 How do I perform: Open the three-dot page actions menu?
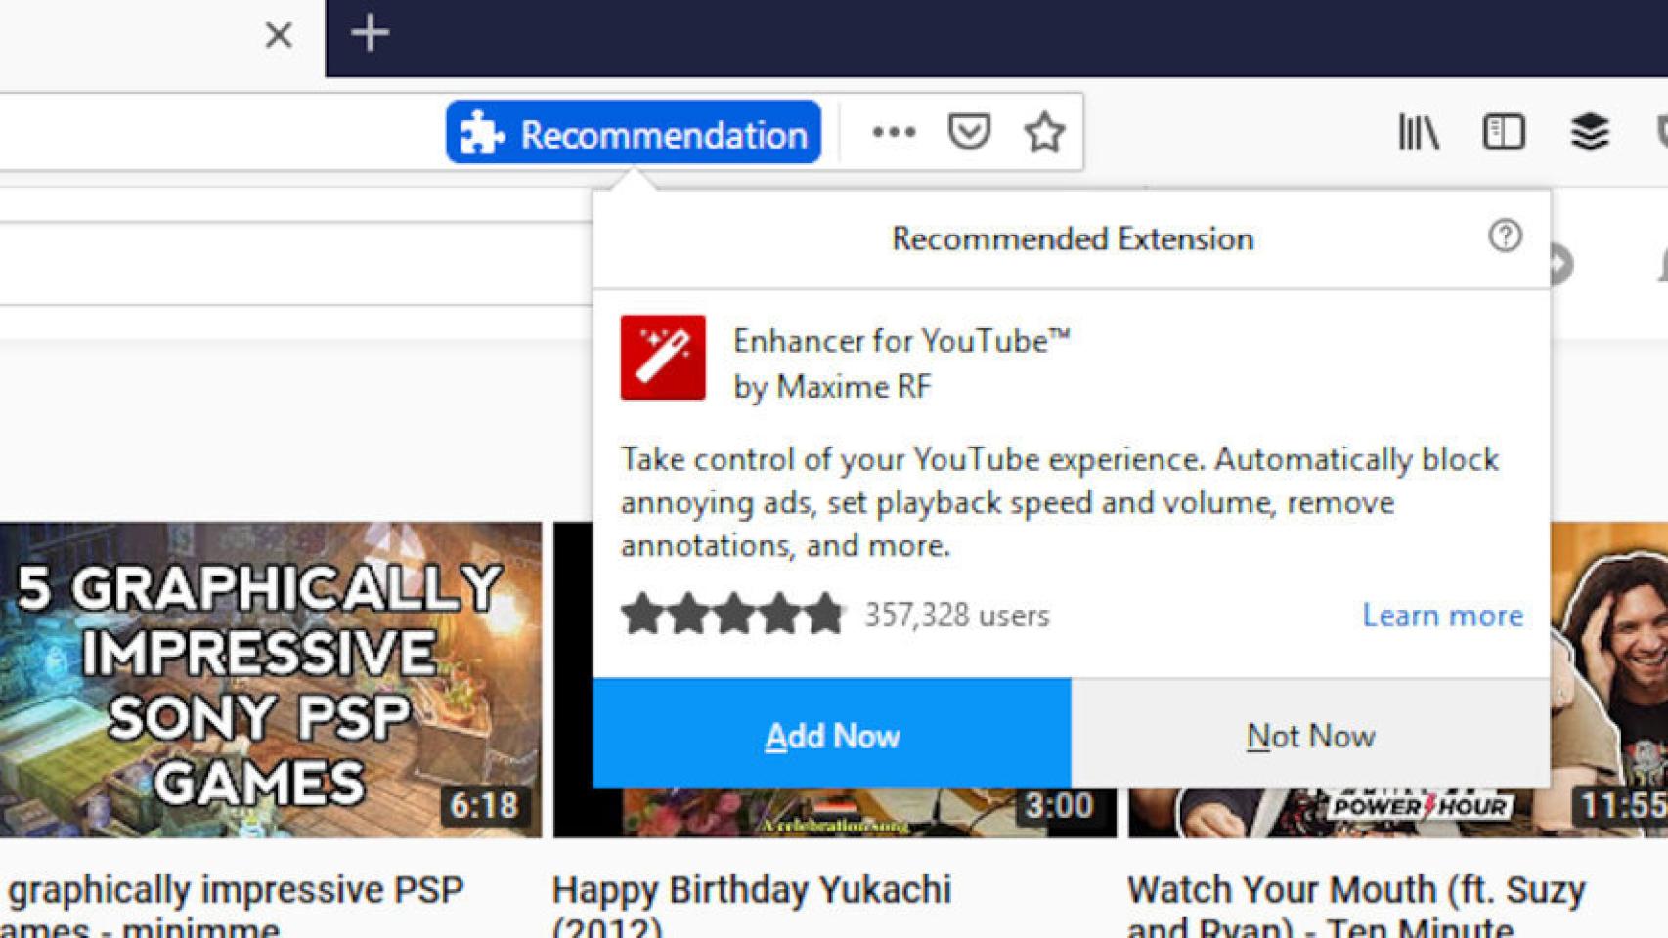[894, 132]
